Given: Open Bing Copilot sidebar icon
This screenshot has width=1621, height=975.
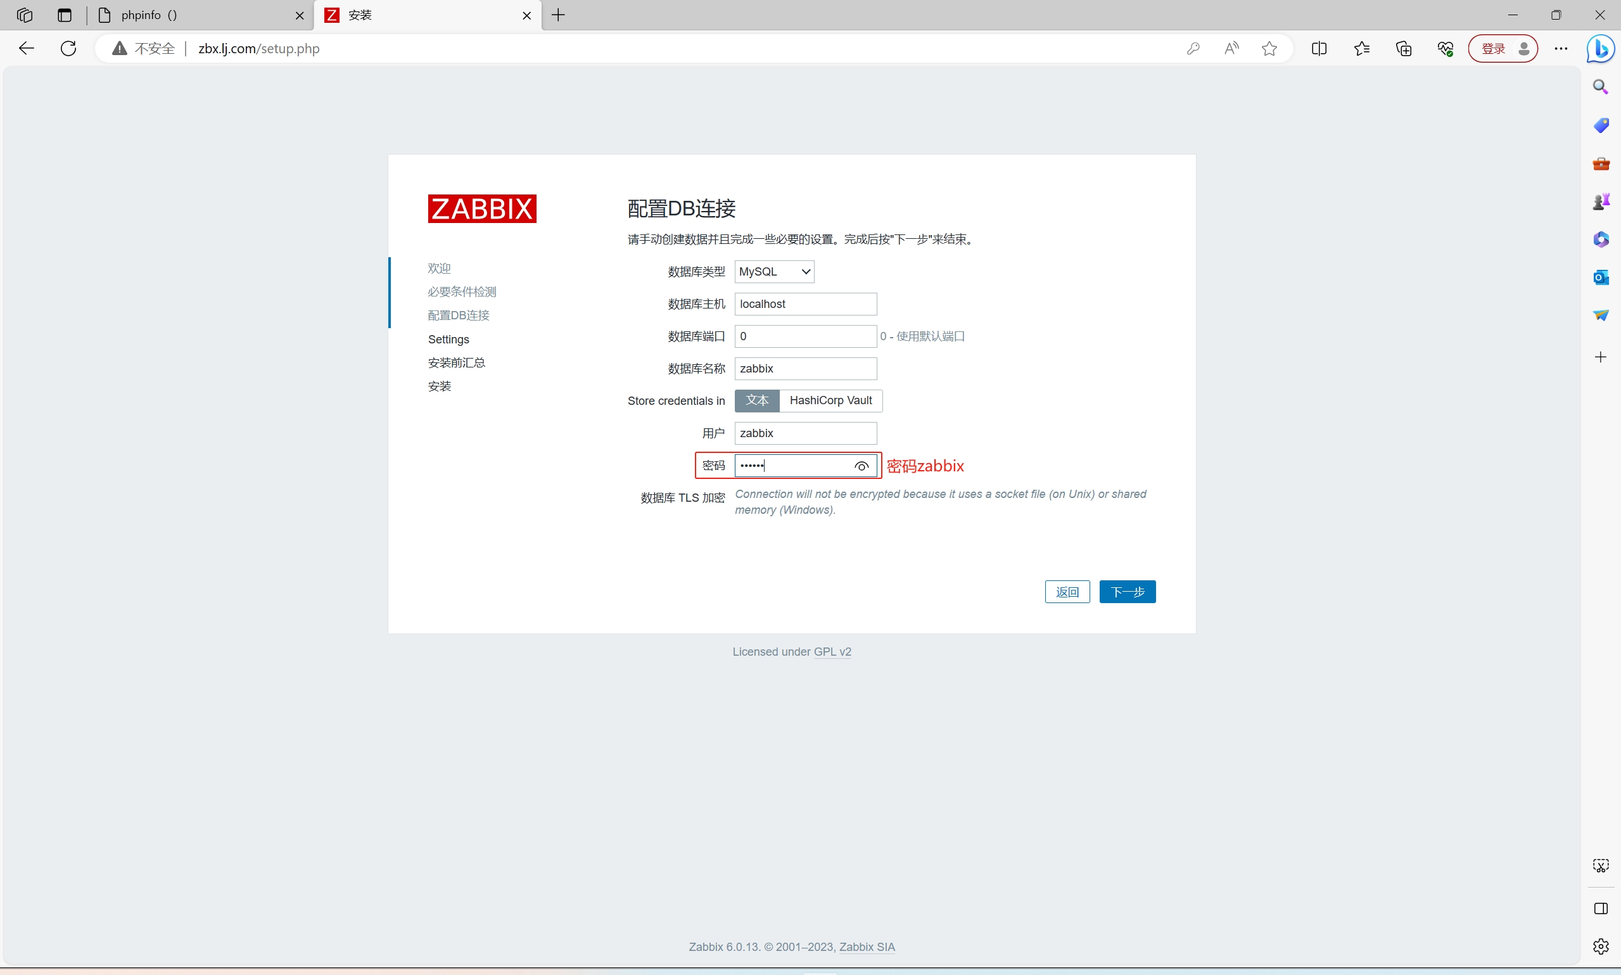Looking at the screenshot, I should (x=1600, y=49).
